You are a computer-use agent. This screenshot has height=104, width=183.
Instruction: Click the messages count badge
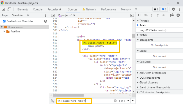pos(164,9)
